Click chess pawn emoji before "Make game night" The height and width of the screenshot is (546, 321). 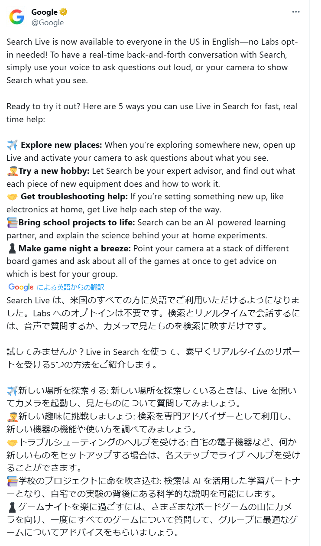pos(12,249)
